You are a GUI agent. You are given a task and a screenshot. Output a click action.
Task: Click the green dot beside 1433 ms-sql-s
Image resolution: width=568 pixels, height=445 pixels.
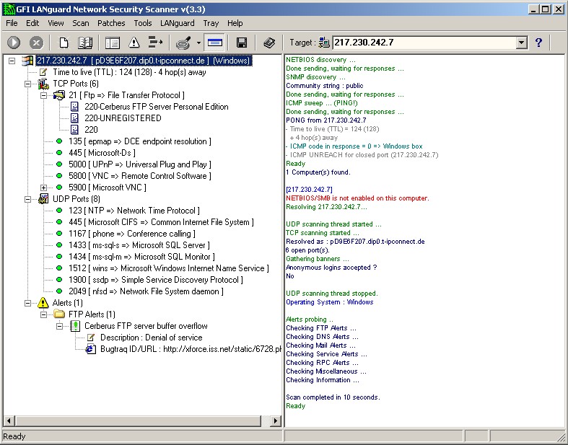coord(59,245)
